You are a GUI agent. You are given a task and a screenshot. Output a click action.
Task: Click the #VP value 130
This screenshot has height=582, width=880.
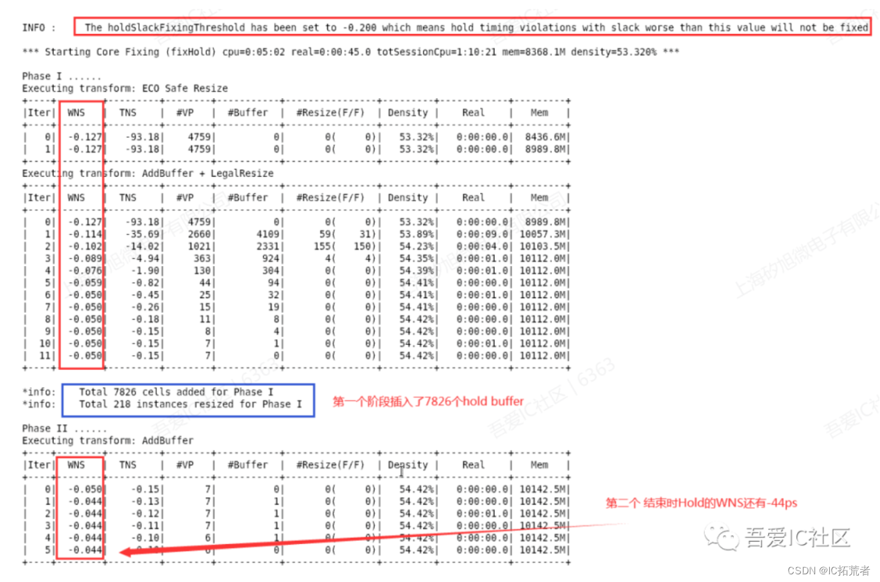202,271
